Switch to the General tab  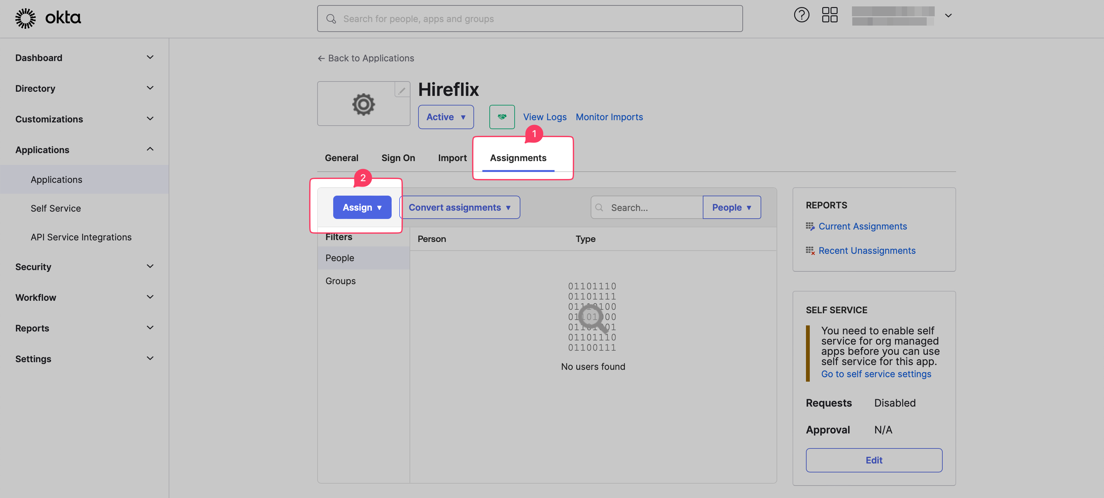(x=341, y=158)
